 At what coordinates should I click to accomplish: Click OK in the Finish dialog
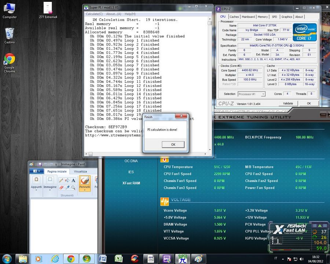(173, 144)
